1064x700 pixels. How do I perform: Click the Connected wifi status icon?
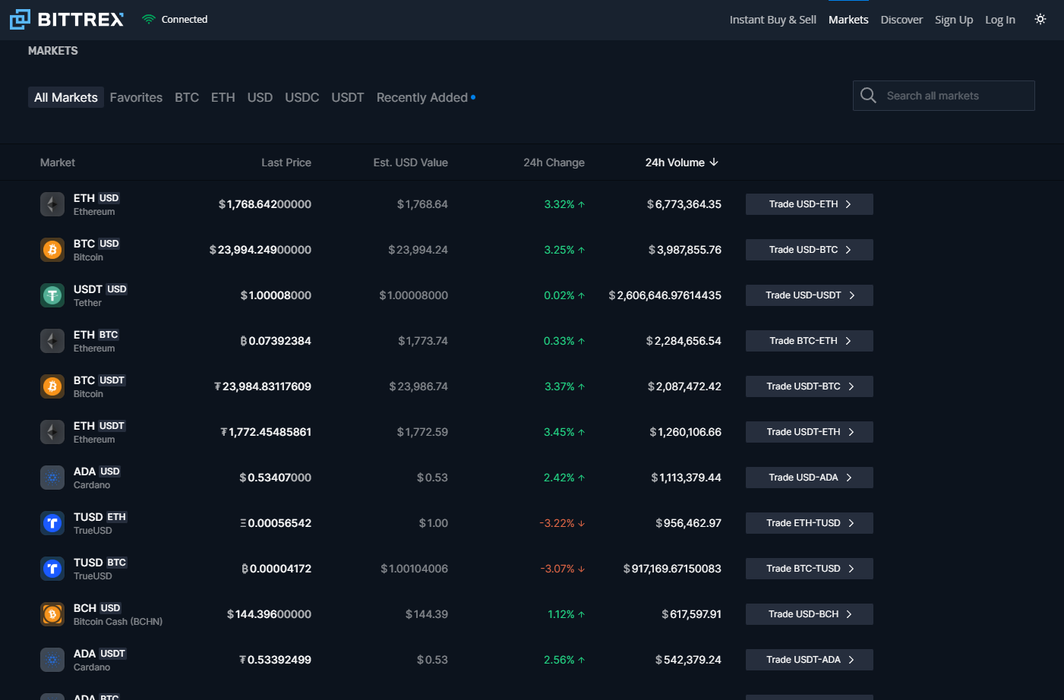(x=149, y=20)
